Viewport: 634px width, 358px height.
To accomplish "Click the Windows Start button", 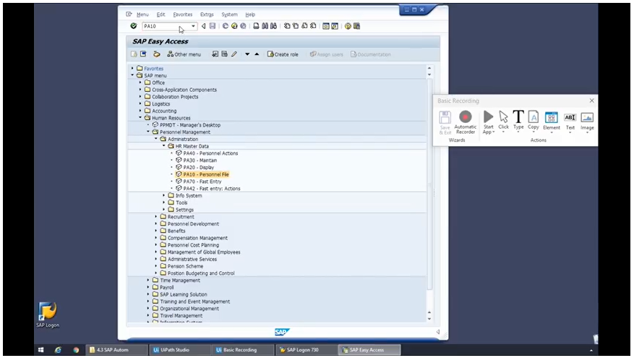I will [x=40, y=350].
